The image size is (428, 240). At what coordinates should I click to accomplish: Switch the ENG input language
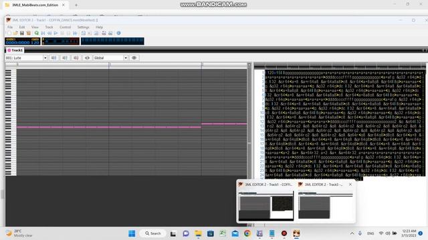coord(370,233)
